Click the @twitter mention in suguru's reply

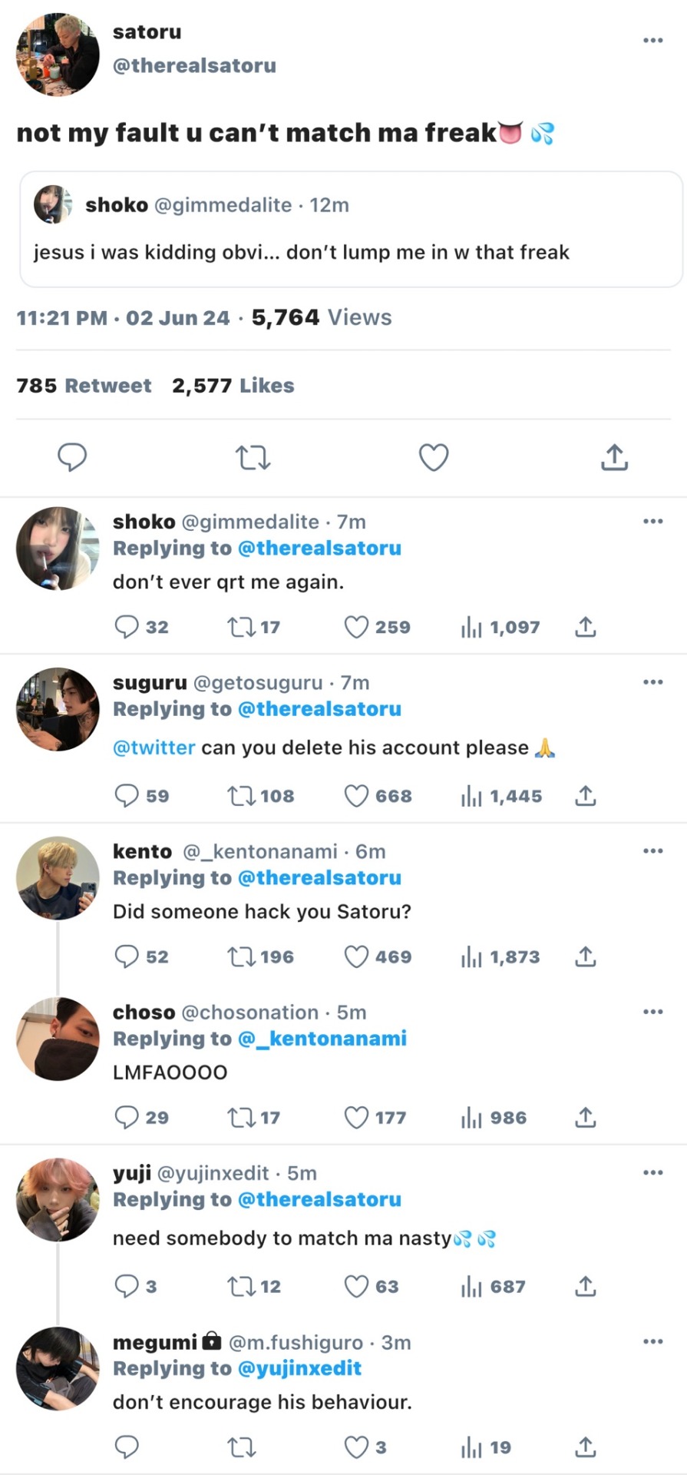click(154, 748)
